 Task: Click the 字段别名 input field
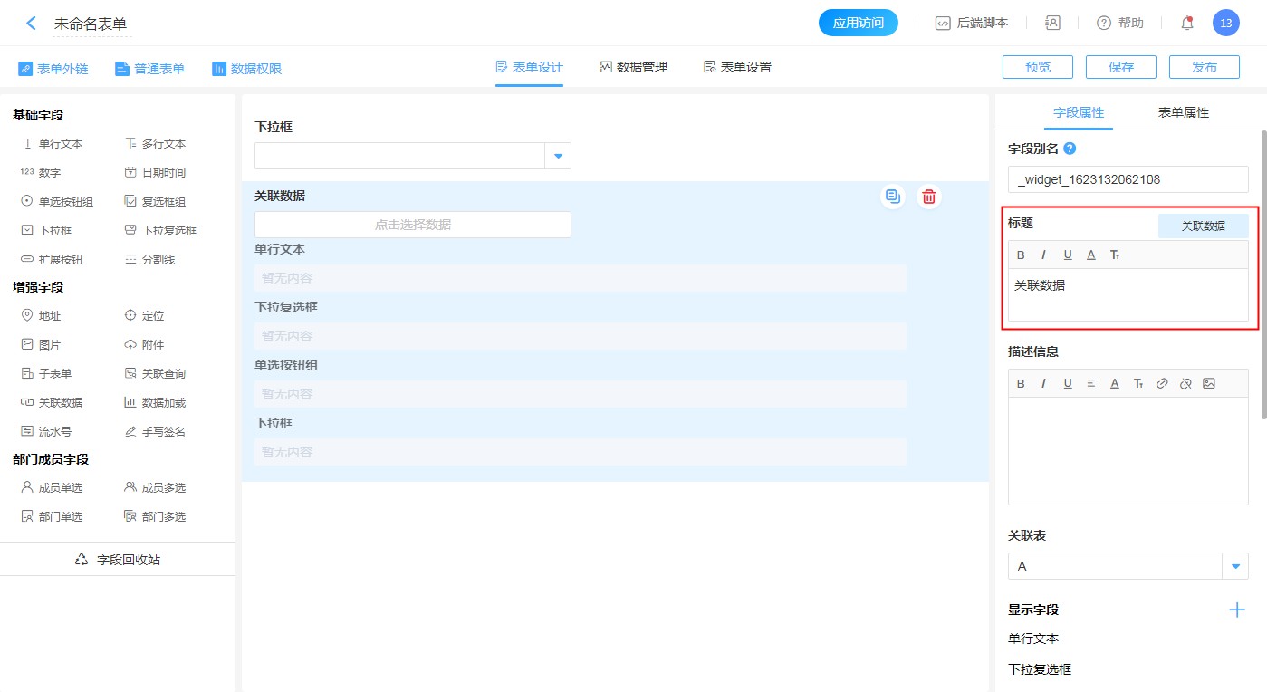1128,179
